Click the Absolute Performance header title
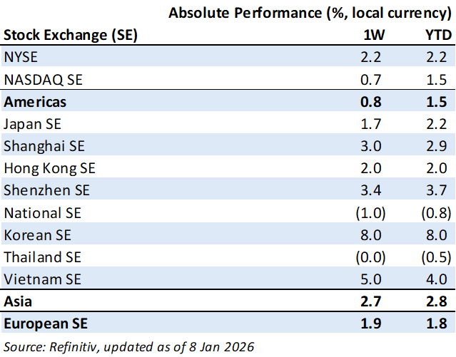The image size is (456, 357). coord(310,14)
